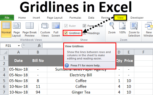The image size is (153, 95).
Task: Select 05-Nov-18 date in row 3
Action: point(18,69)
